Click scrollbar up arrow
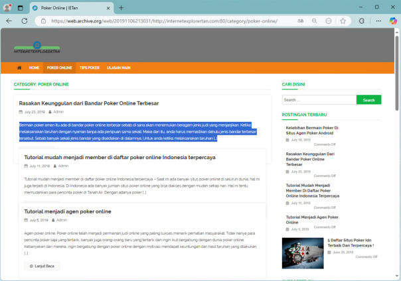401x281 pixels. coord(396,32)
